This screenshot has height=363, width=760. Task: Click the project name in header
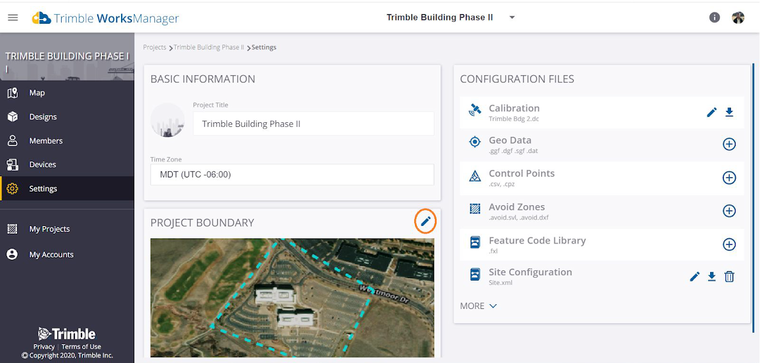click(440, 17)
